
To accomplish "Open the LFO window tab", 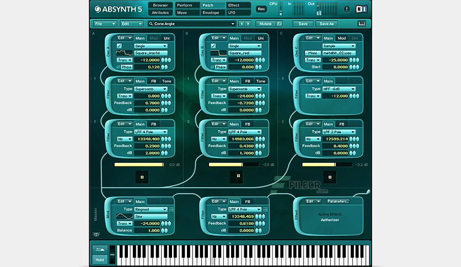I will (x=238, y=13).
